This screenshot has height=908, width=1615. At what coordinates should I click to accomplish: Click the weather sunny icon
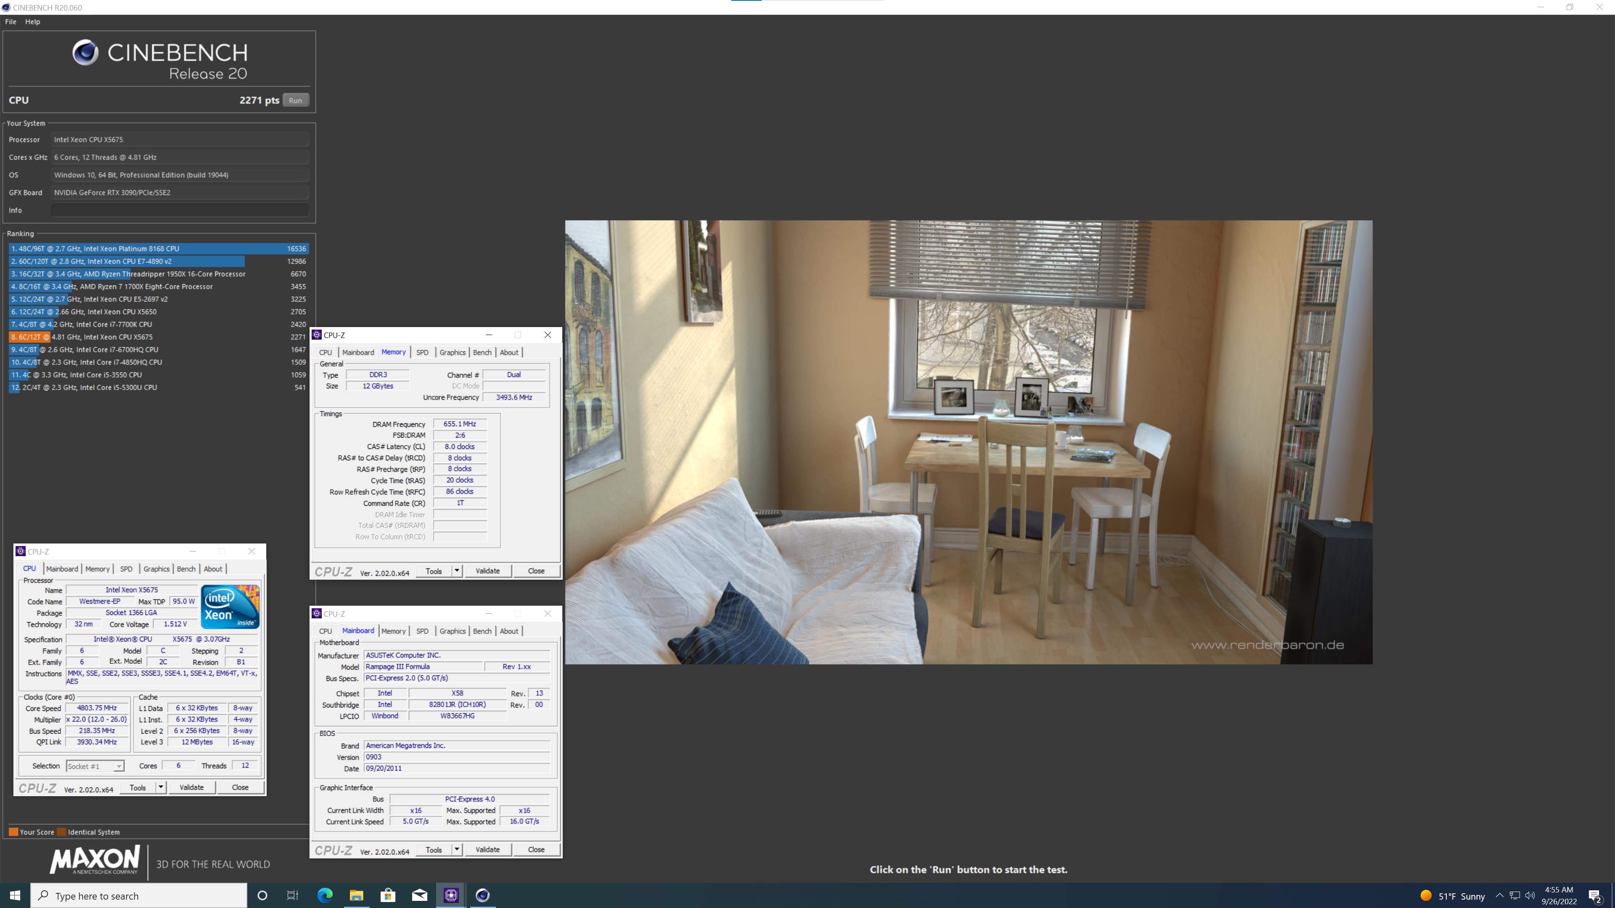click(1426, 895)
